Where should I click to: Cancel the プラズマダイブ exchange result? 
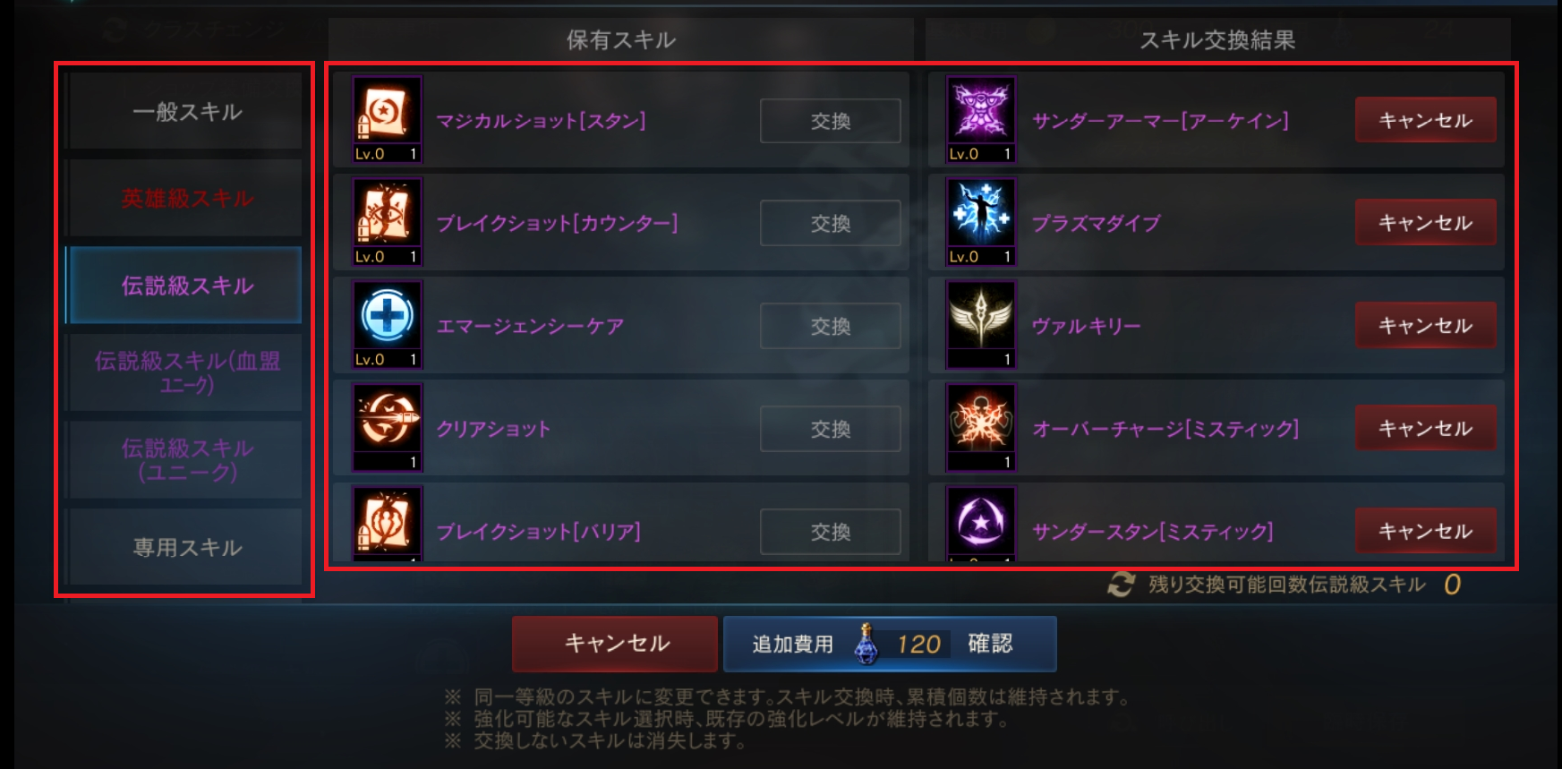[1425, 222]
